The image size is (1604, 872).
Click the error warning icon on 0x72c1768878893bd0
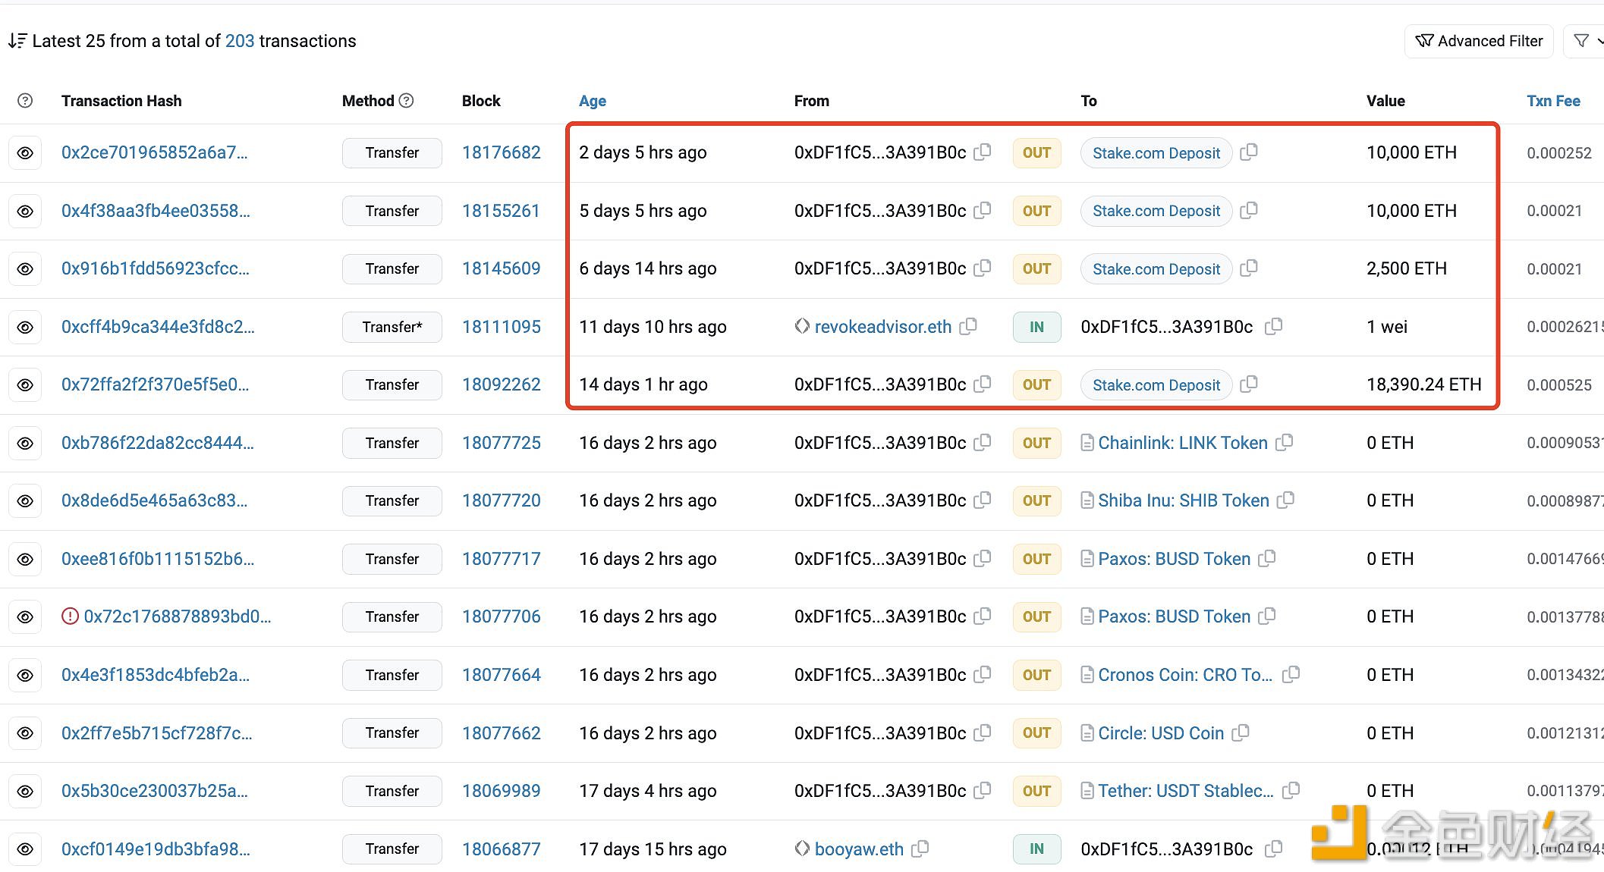point(70,616)
